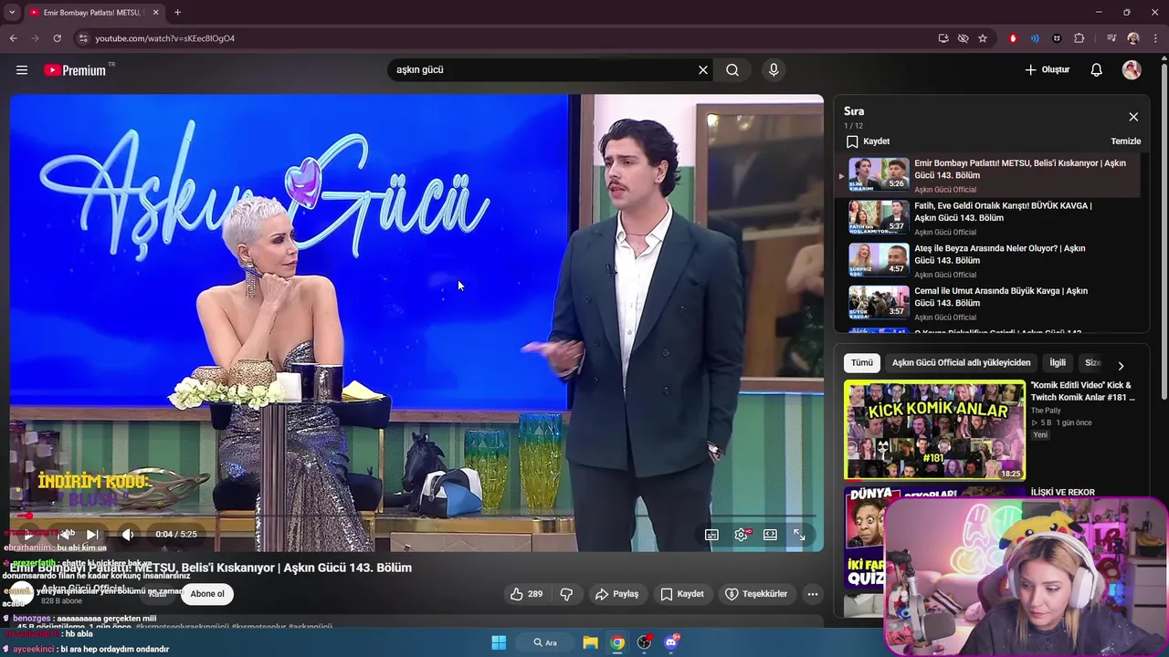Open the Chrome extensions puzzle menu

pos(1079,38)
